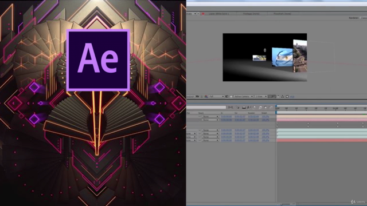Open the Full resolution dropdown
This screenshot has width=367, height=206.
coord(216,96)
